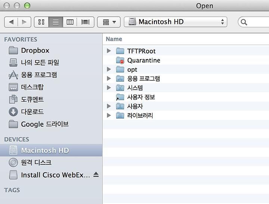Click the TFTPRoot folder icon
Screen dimensions: 269x204
click(x=120, y=51)
